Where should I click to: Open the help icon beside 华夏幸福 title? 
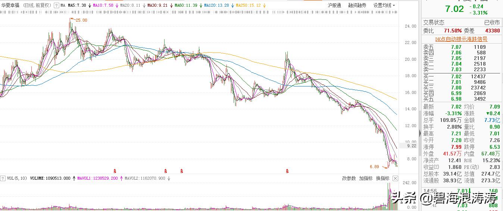click(x=56, y=6)
